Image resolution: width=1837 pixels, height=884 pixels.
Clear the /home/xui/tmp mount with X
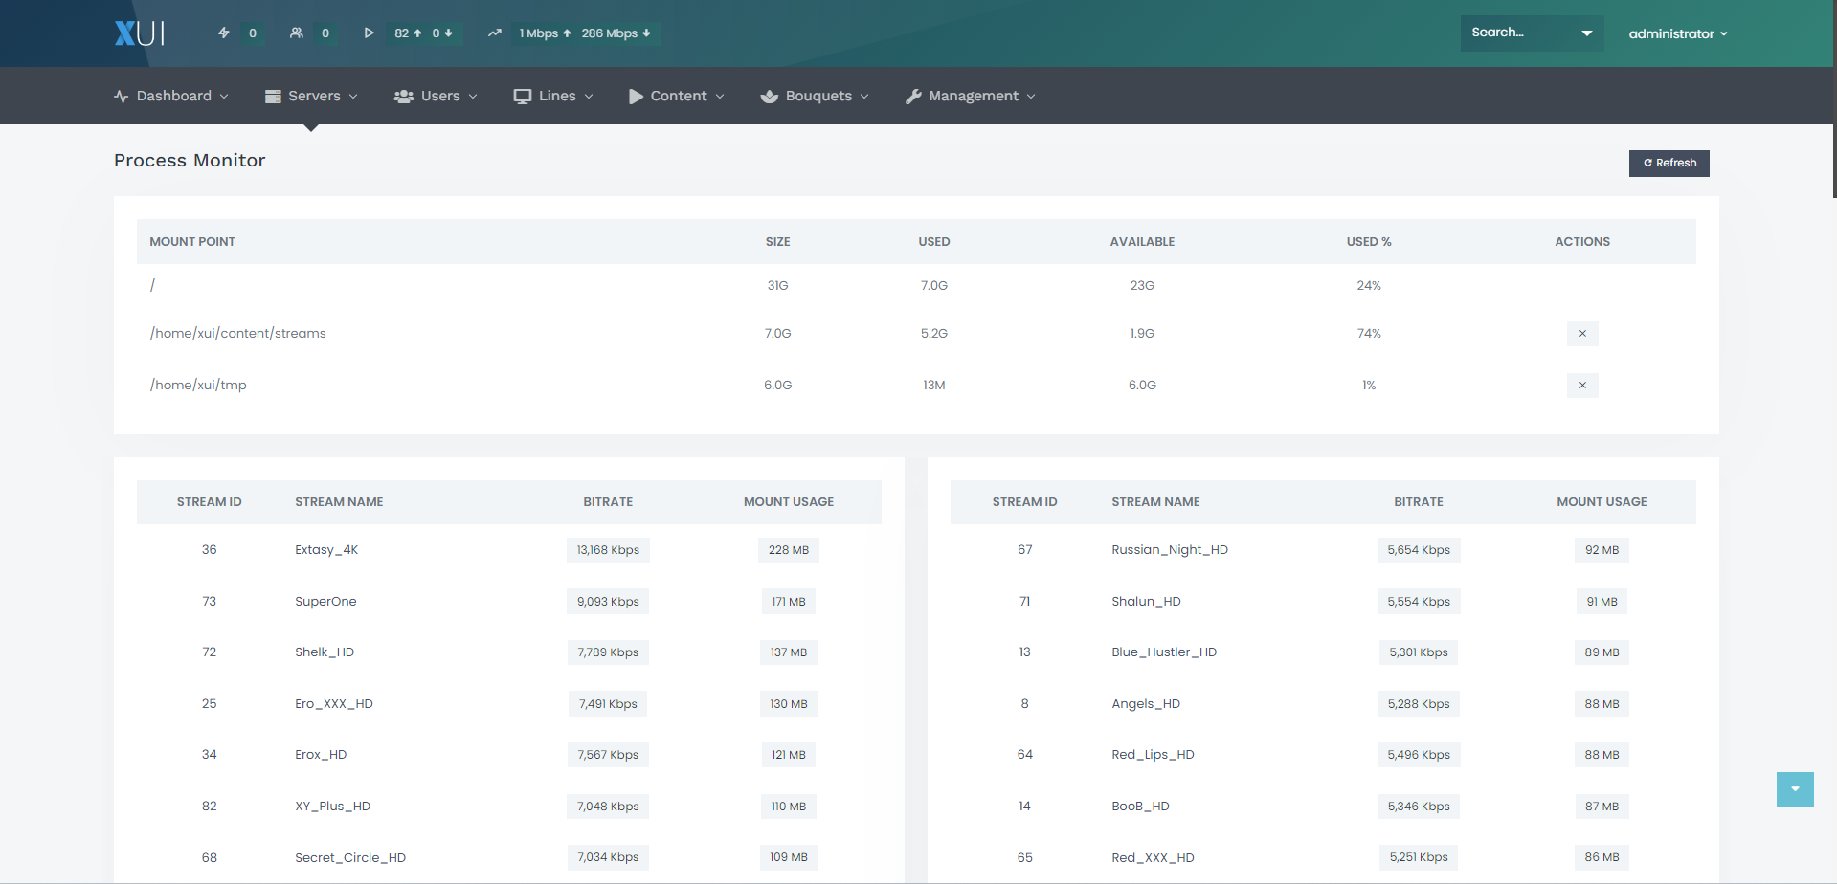1582,386
